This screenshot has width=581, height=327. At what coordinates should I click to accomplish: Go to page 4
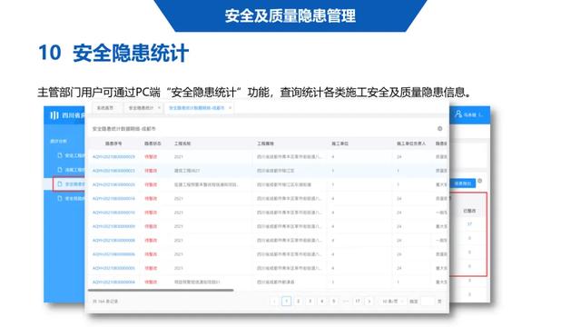click(322, 302)
